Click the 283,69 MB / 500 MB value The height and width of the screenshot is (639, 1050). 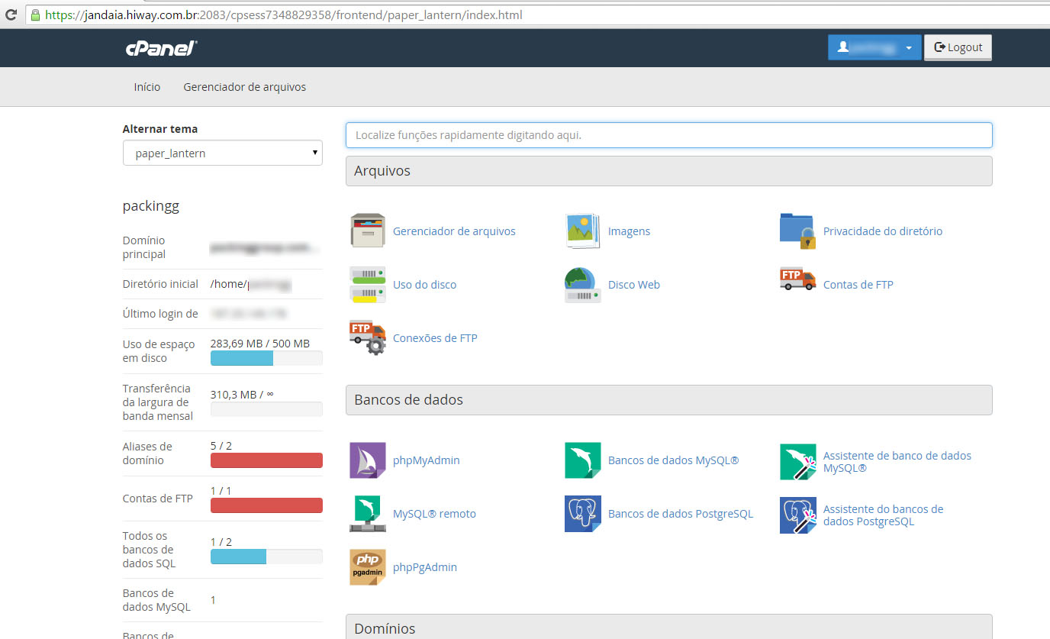pos(260,344)
